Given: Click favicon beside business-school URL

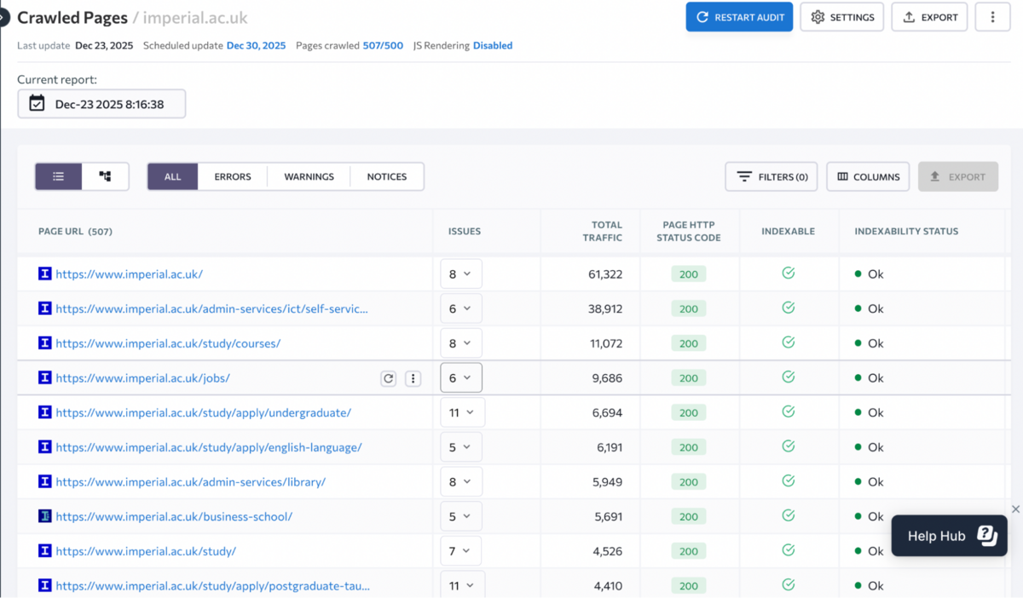Looking at the screenshot, I should pos(45,516).
